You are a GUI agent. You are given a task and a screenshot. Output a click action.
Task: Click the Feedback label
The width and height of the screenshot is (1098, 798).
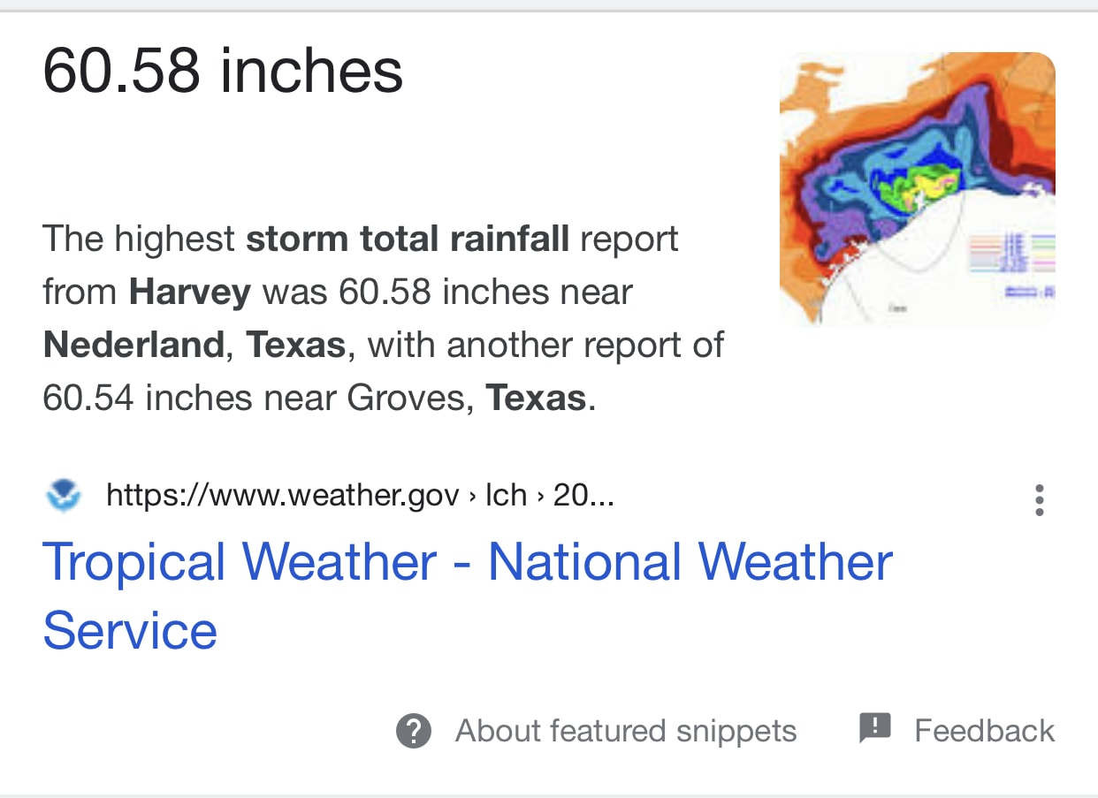coord(986,730)
